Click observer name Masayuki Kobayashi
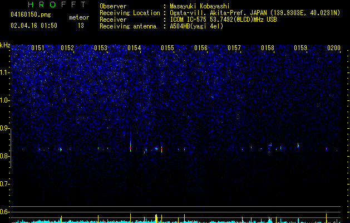350x223 pixels. tap(200, 6)
